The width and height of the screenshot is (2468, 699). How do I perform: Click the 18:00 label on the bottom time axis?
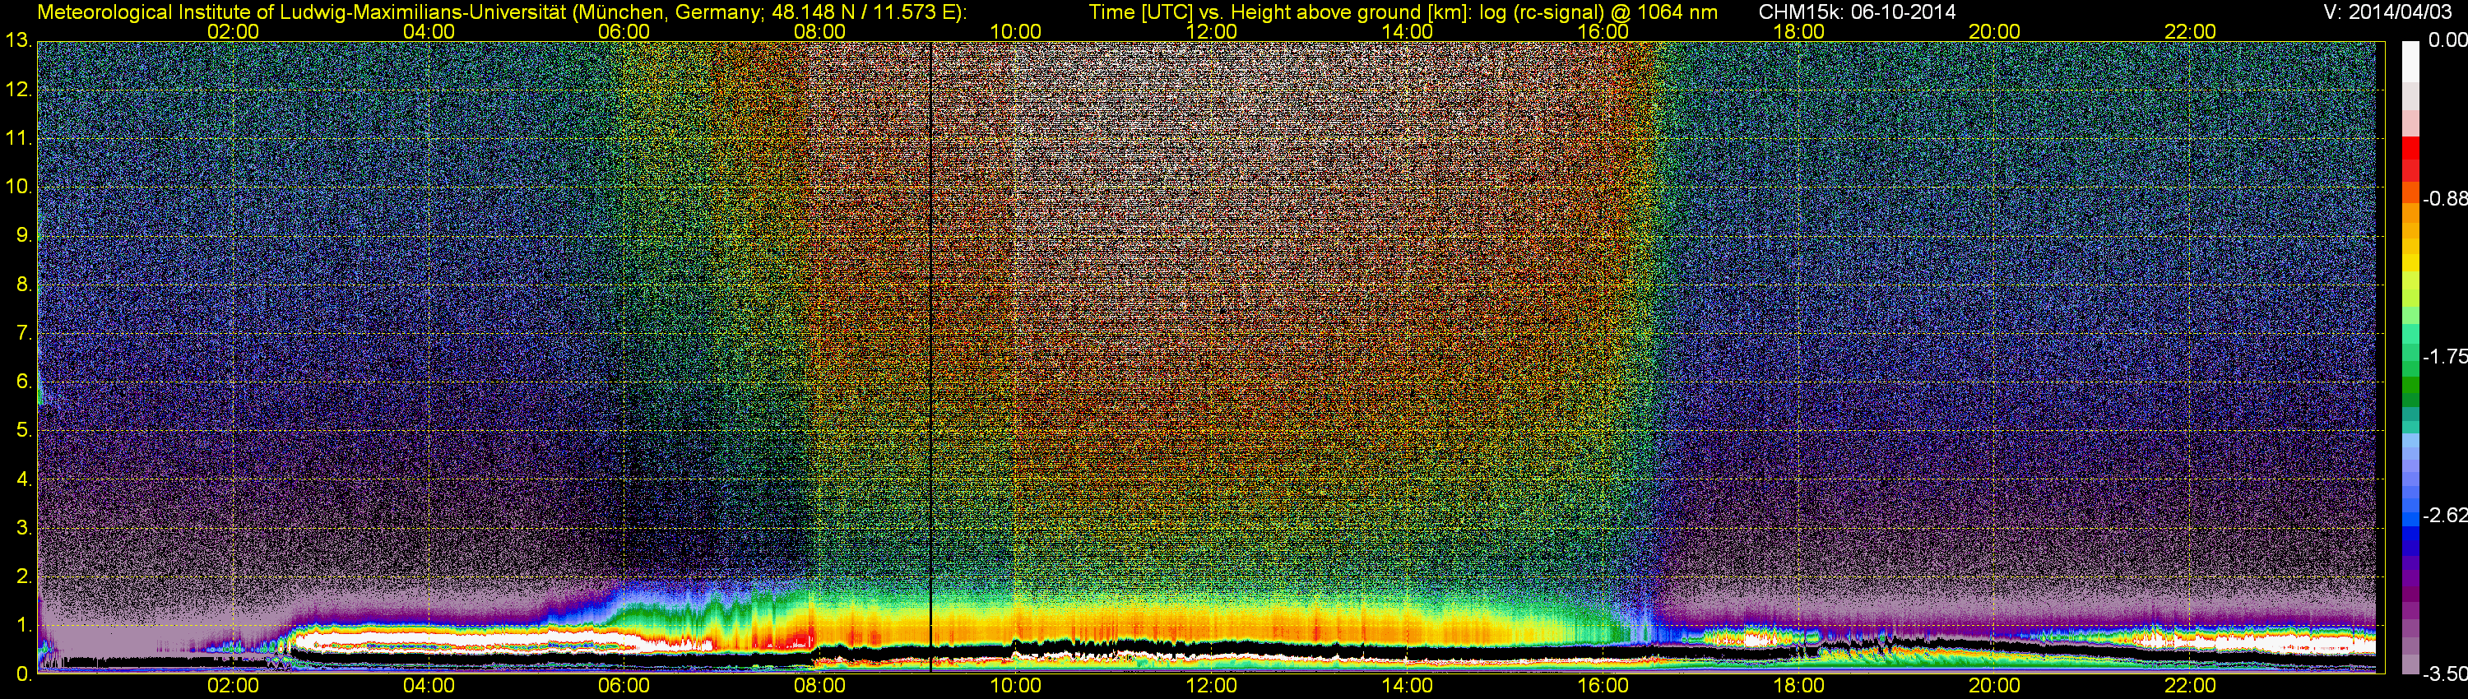pos(1798,687)
